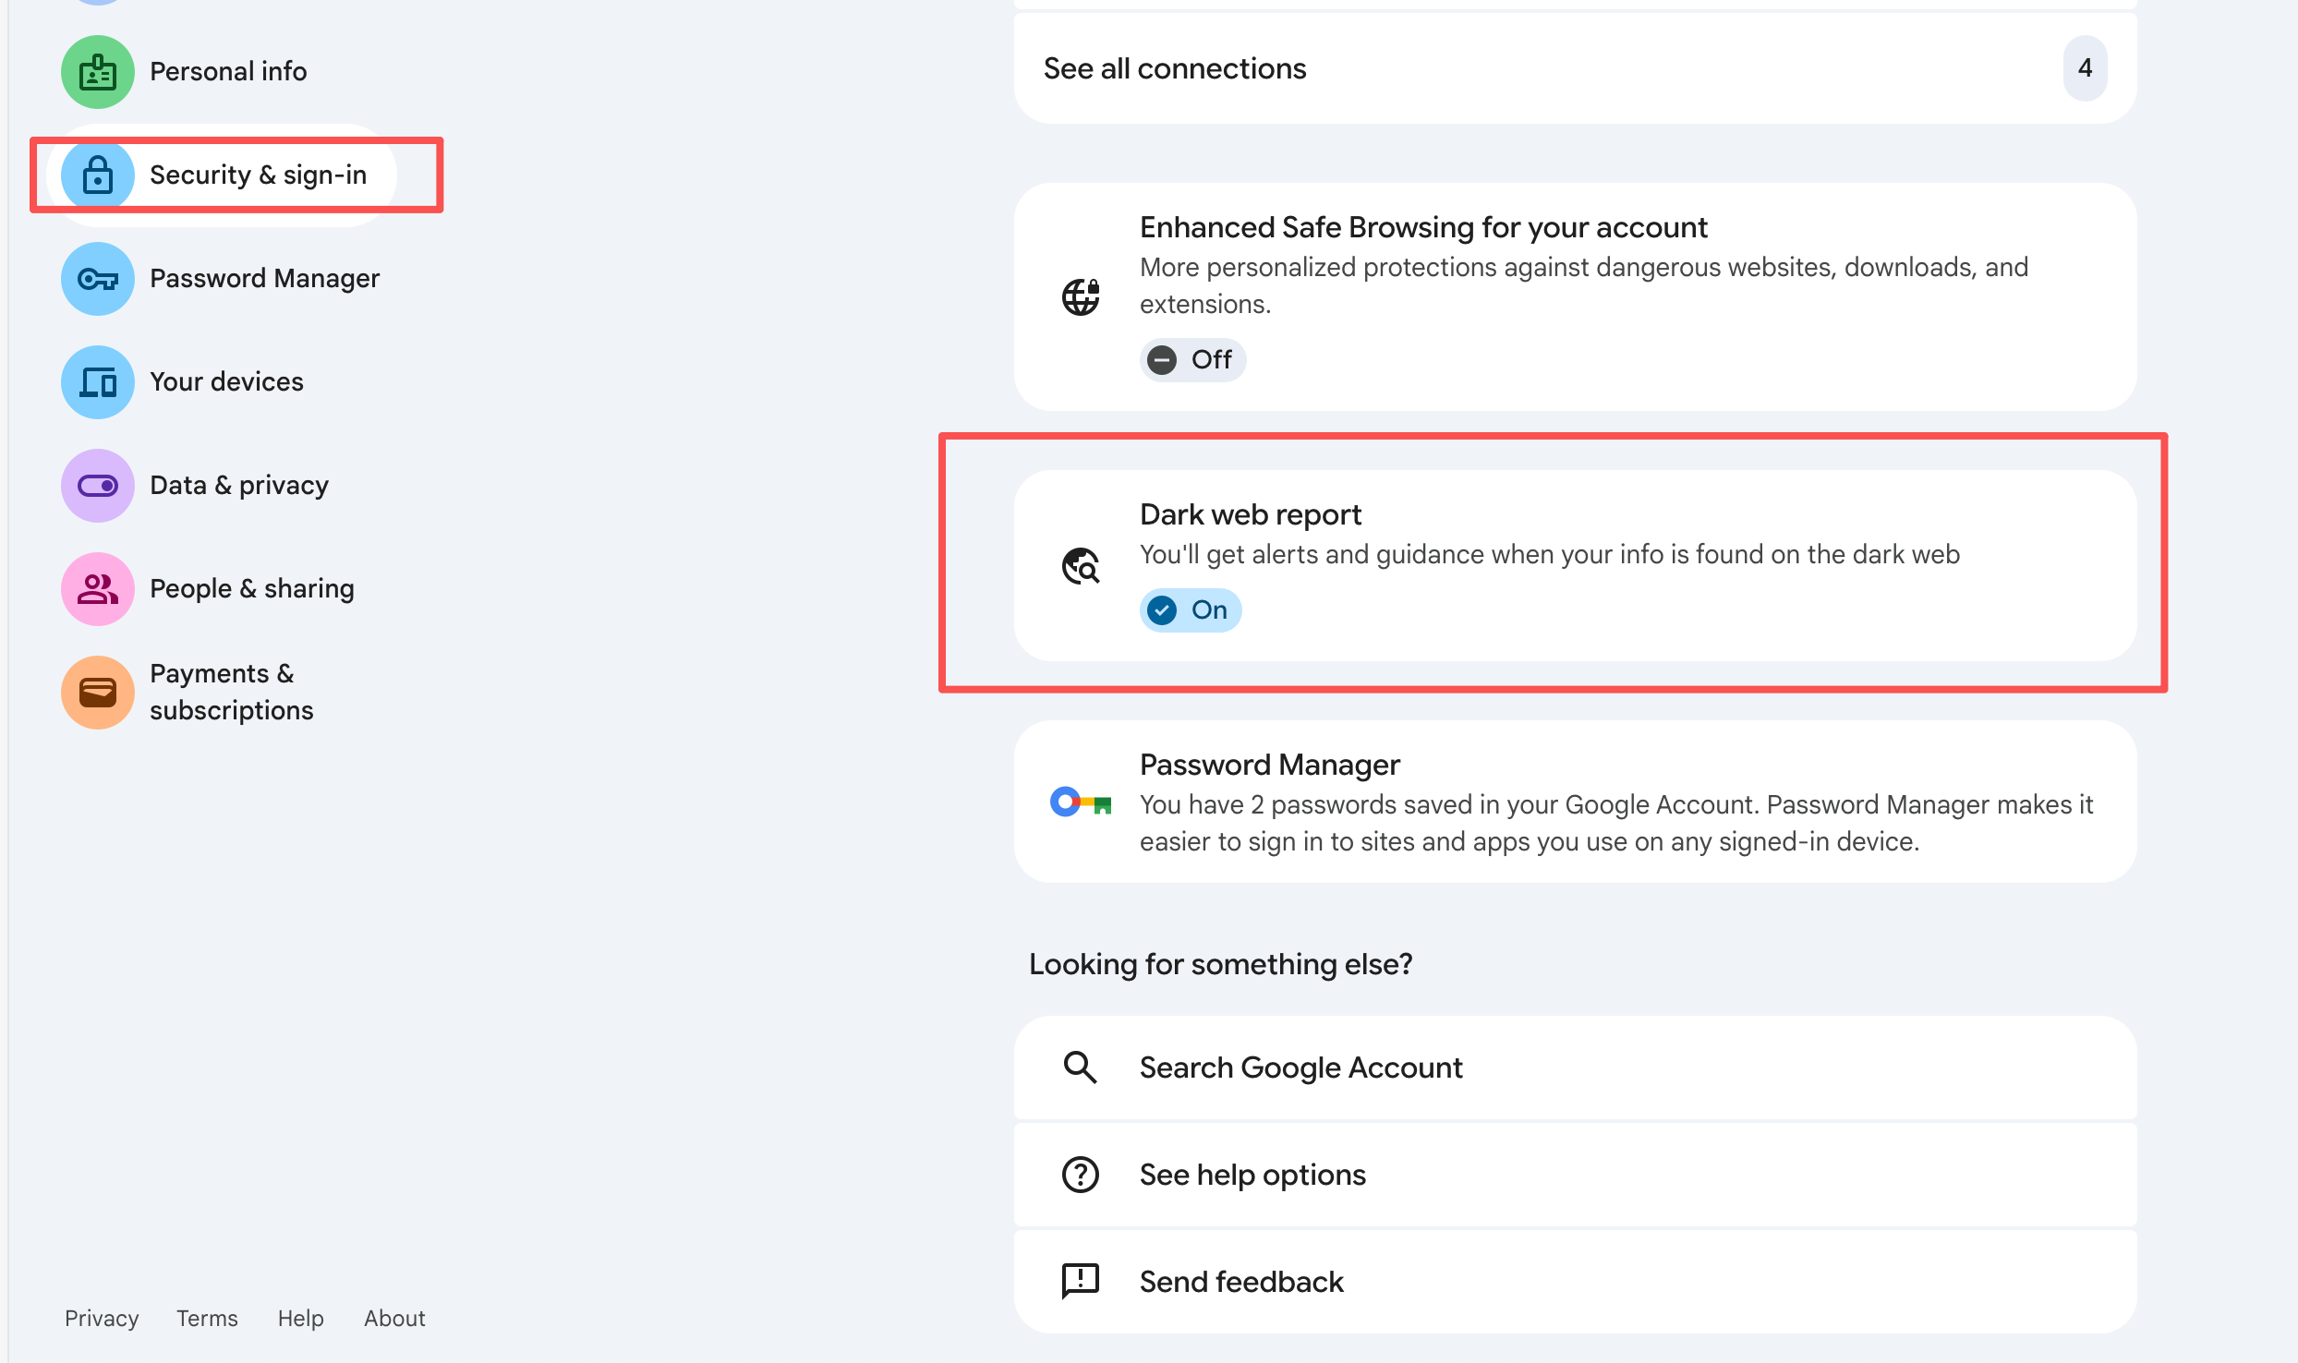The image size is (2298, 1363).
Task: Click the Data & privacy toggle-shaped icon
Action: 97,486
